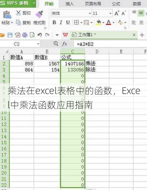Viewport: 147px width, 190px height.
Task: Open the 插入 ribbon tab
Action: point(69,4)
